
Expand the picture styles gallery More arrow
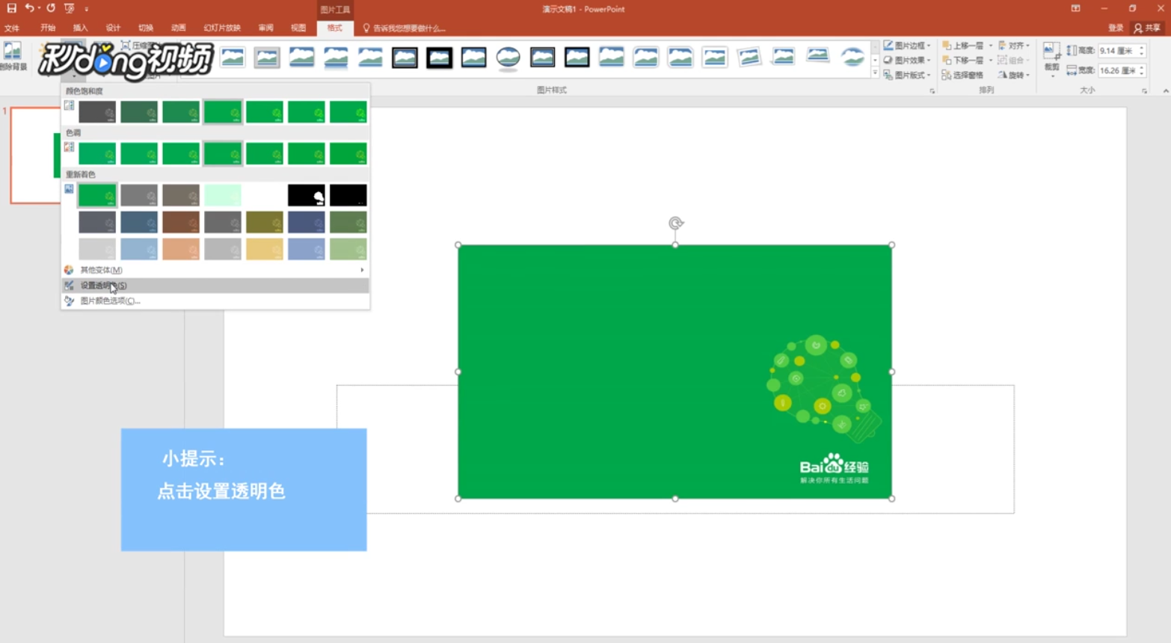tap(875, 73)
